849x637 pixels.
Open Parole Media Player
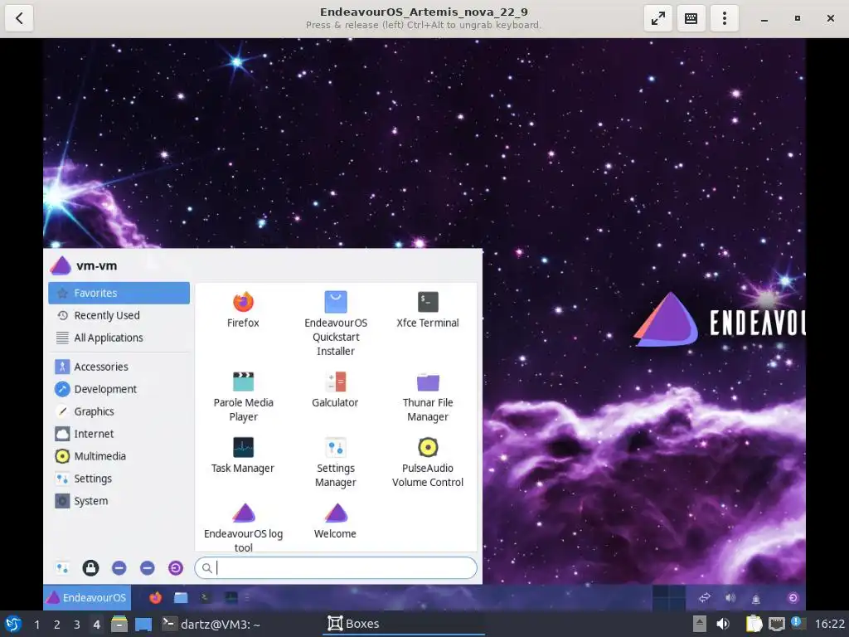(243, 396)
